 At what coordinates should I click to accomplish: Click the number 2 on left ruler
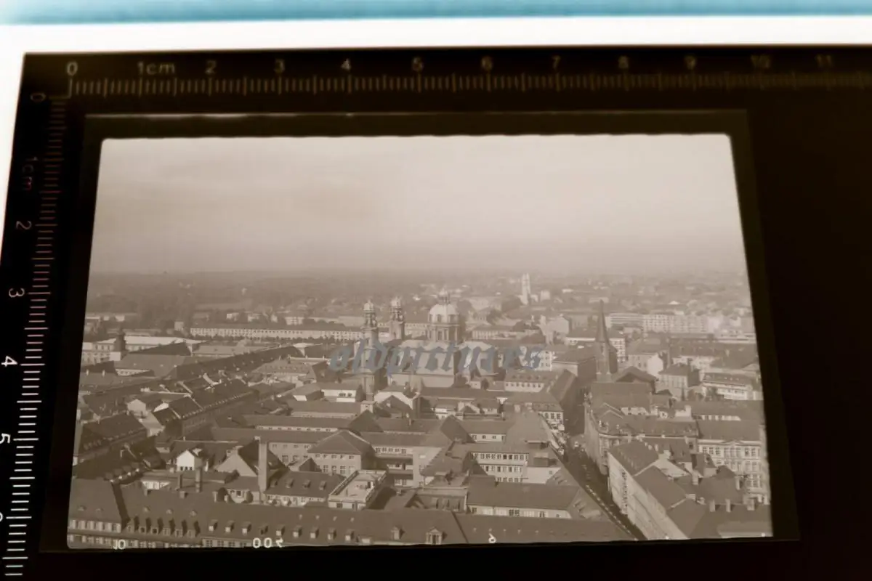point(23,225)
